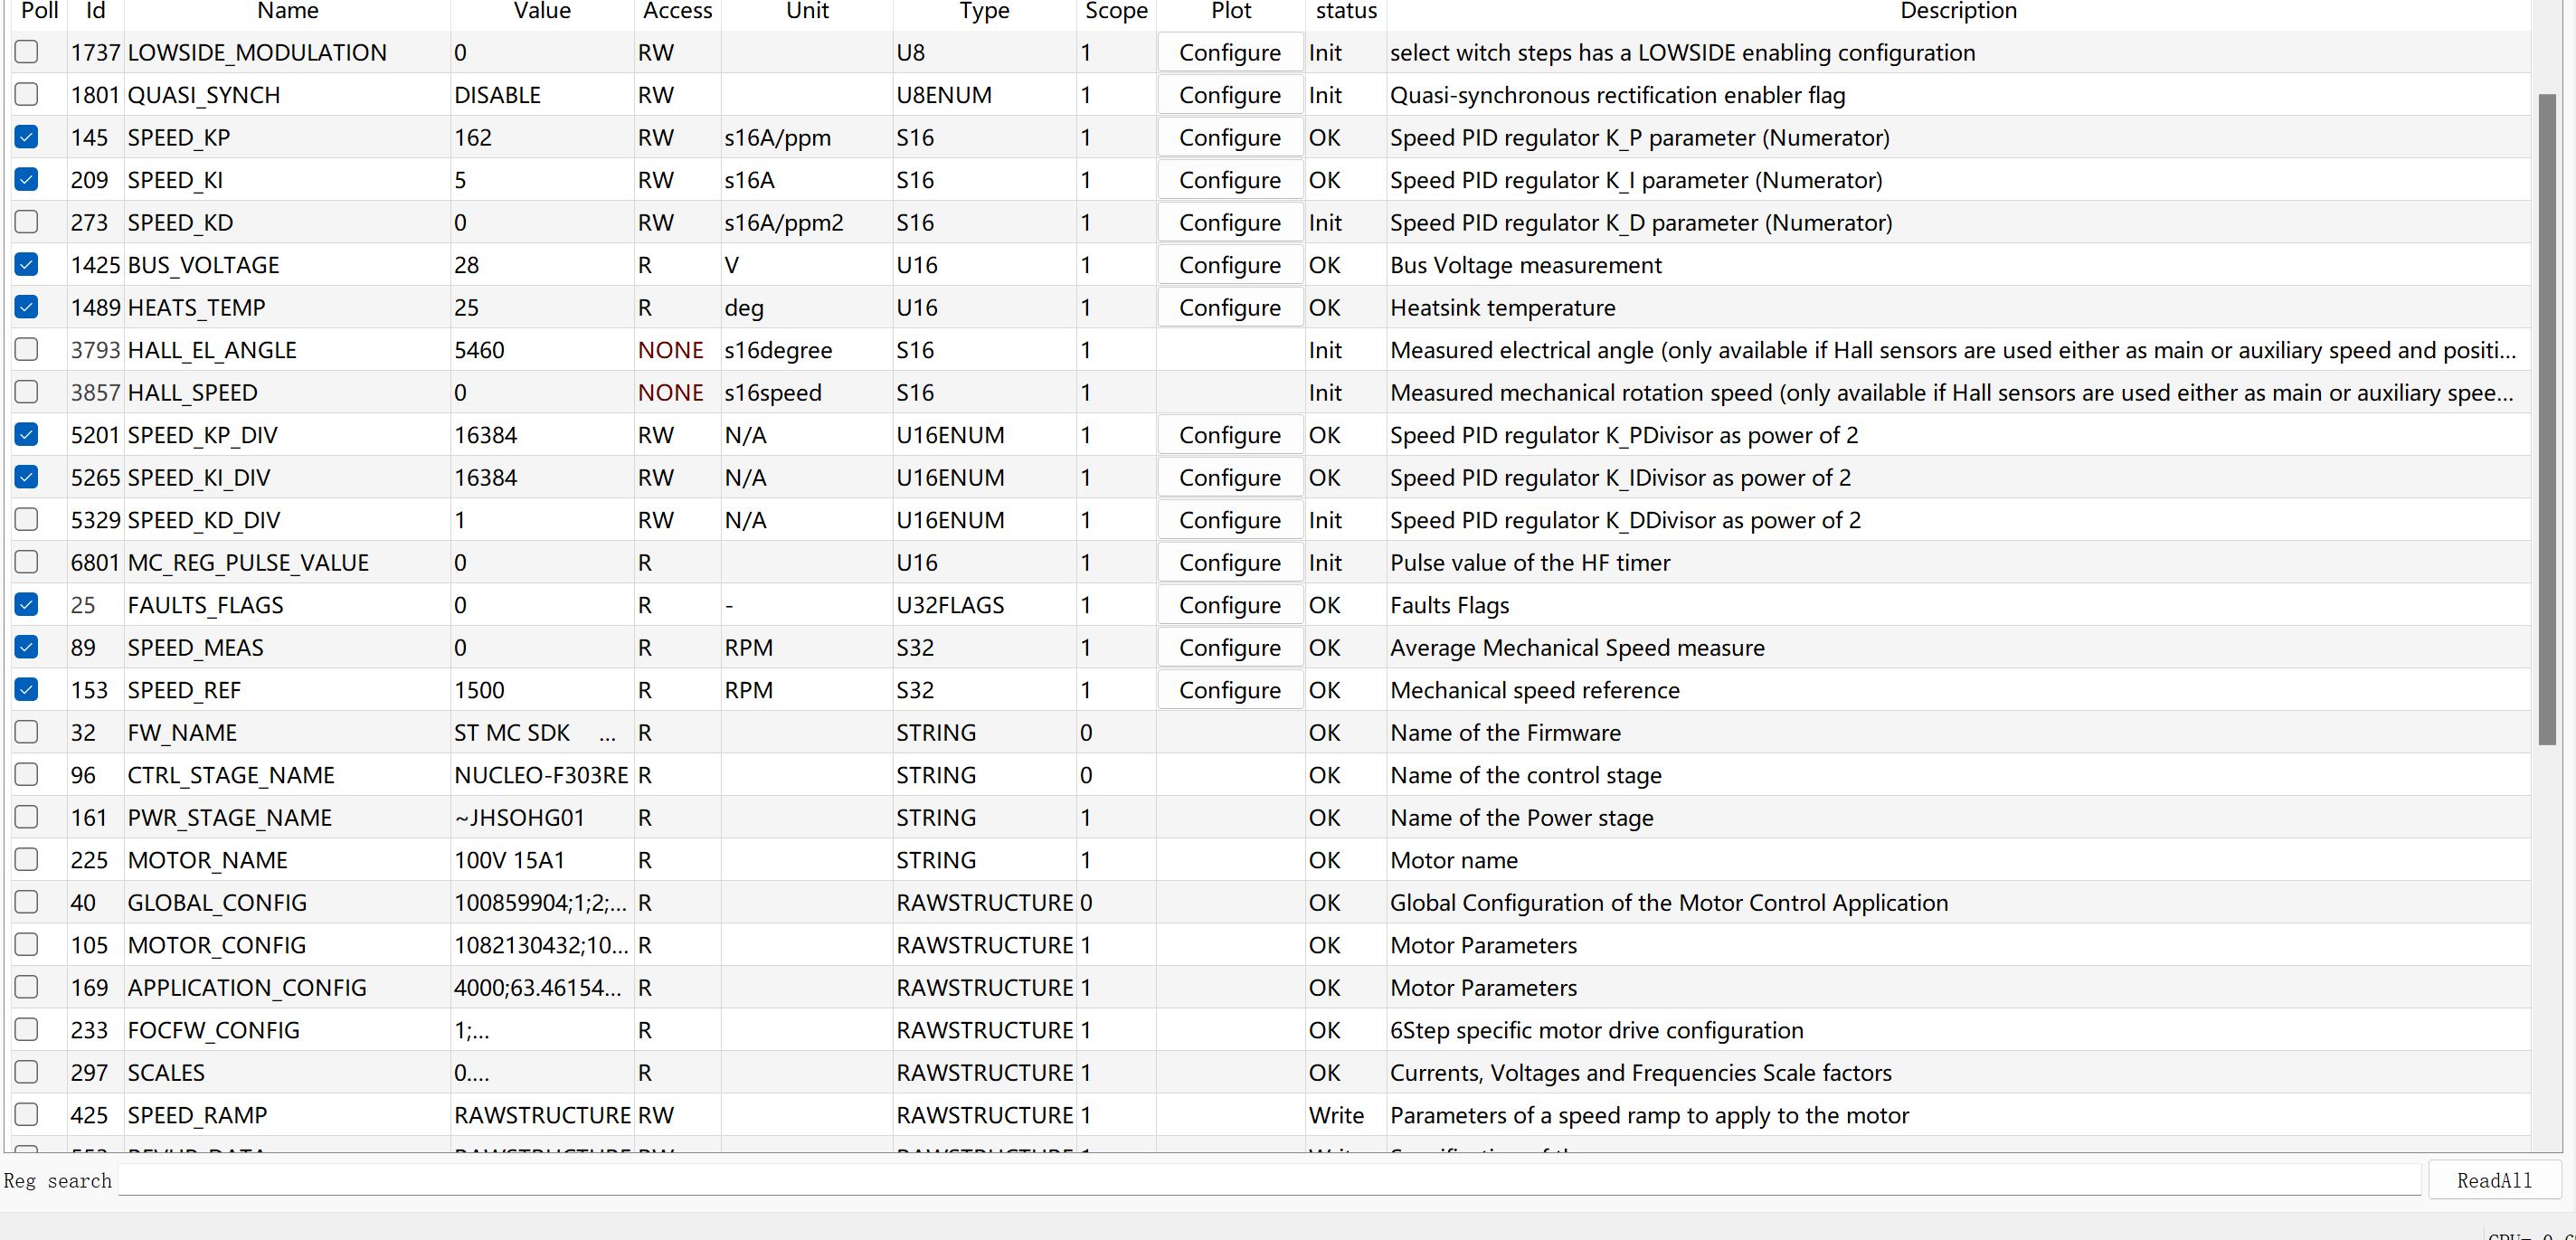Enable poll for MOTOR_NAME register
The height and width of the screenshot is (1240, 2576).
(x=27, y=860)
